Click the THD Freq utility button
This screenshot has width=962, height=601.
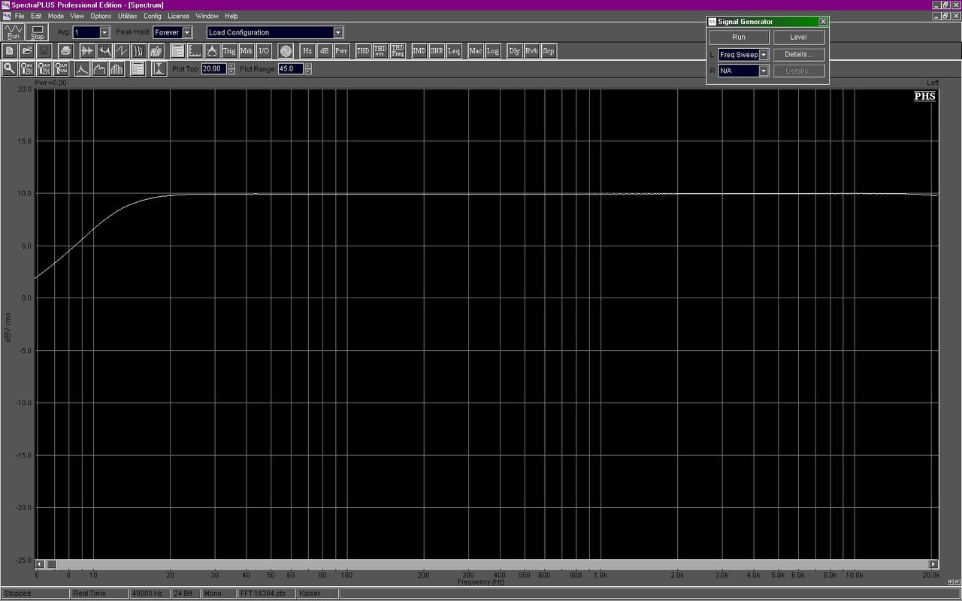(398, 51)
